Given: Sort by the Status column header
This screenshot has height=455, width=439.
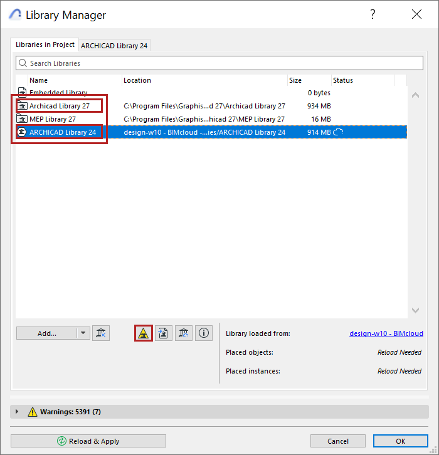Looking at the screenshot, I should click(362, 80).
